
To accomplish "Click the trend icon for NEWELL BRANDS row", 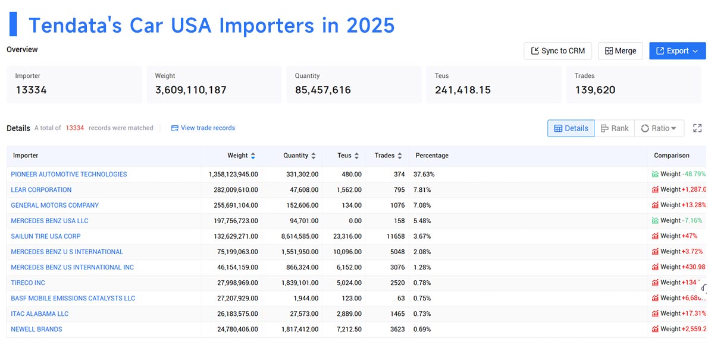I will 655,329.
